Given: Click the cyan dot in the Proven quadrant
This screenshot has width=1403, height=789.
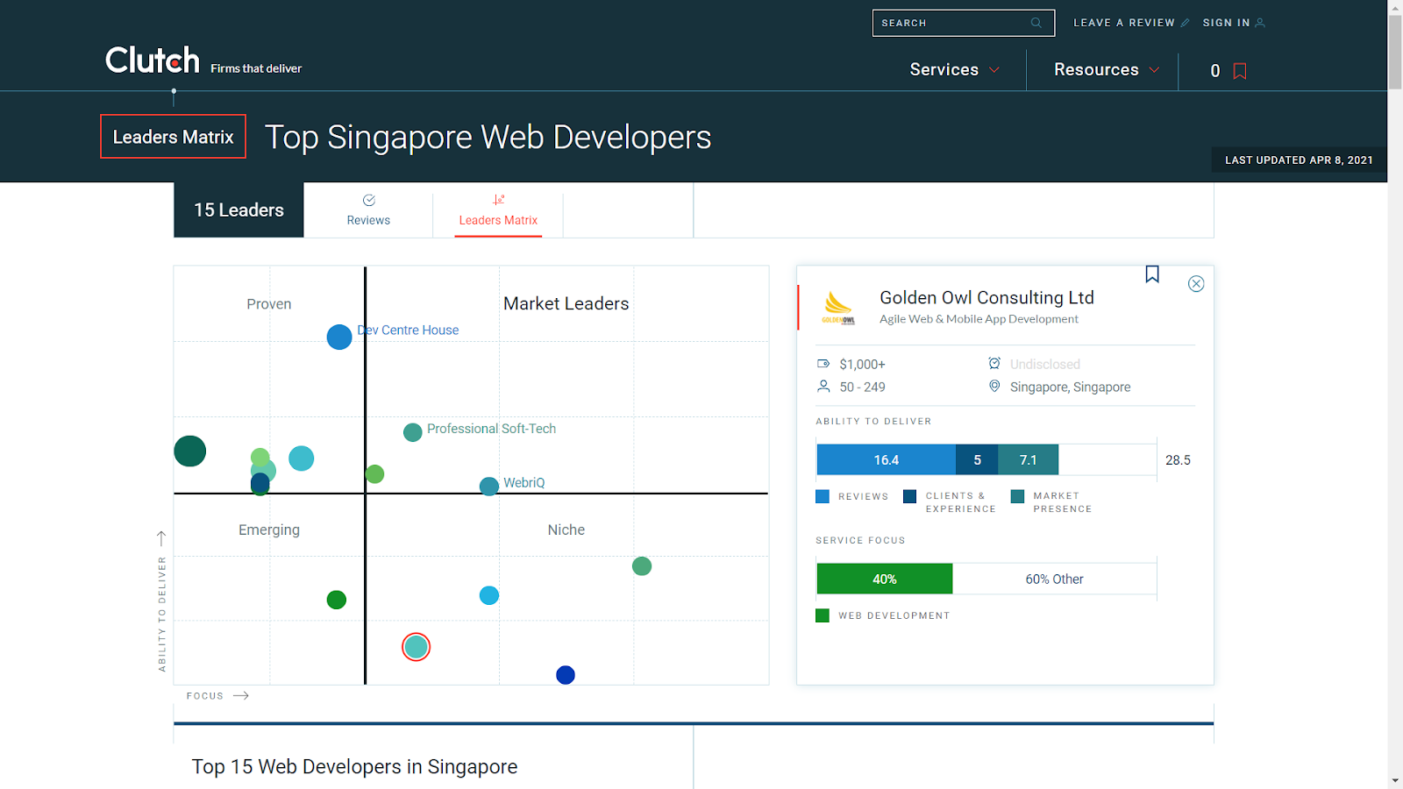Looking at the screenshot, I should (x=301, y=458).
